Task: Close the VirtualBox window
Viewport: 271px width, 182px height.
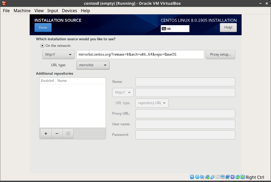Action: tap(267, 3)
